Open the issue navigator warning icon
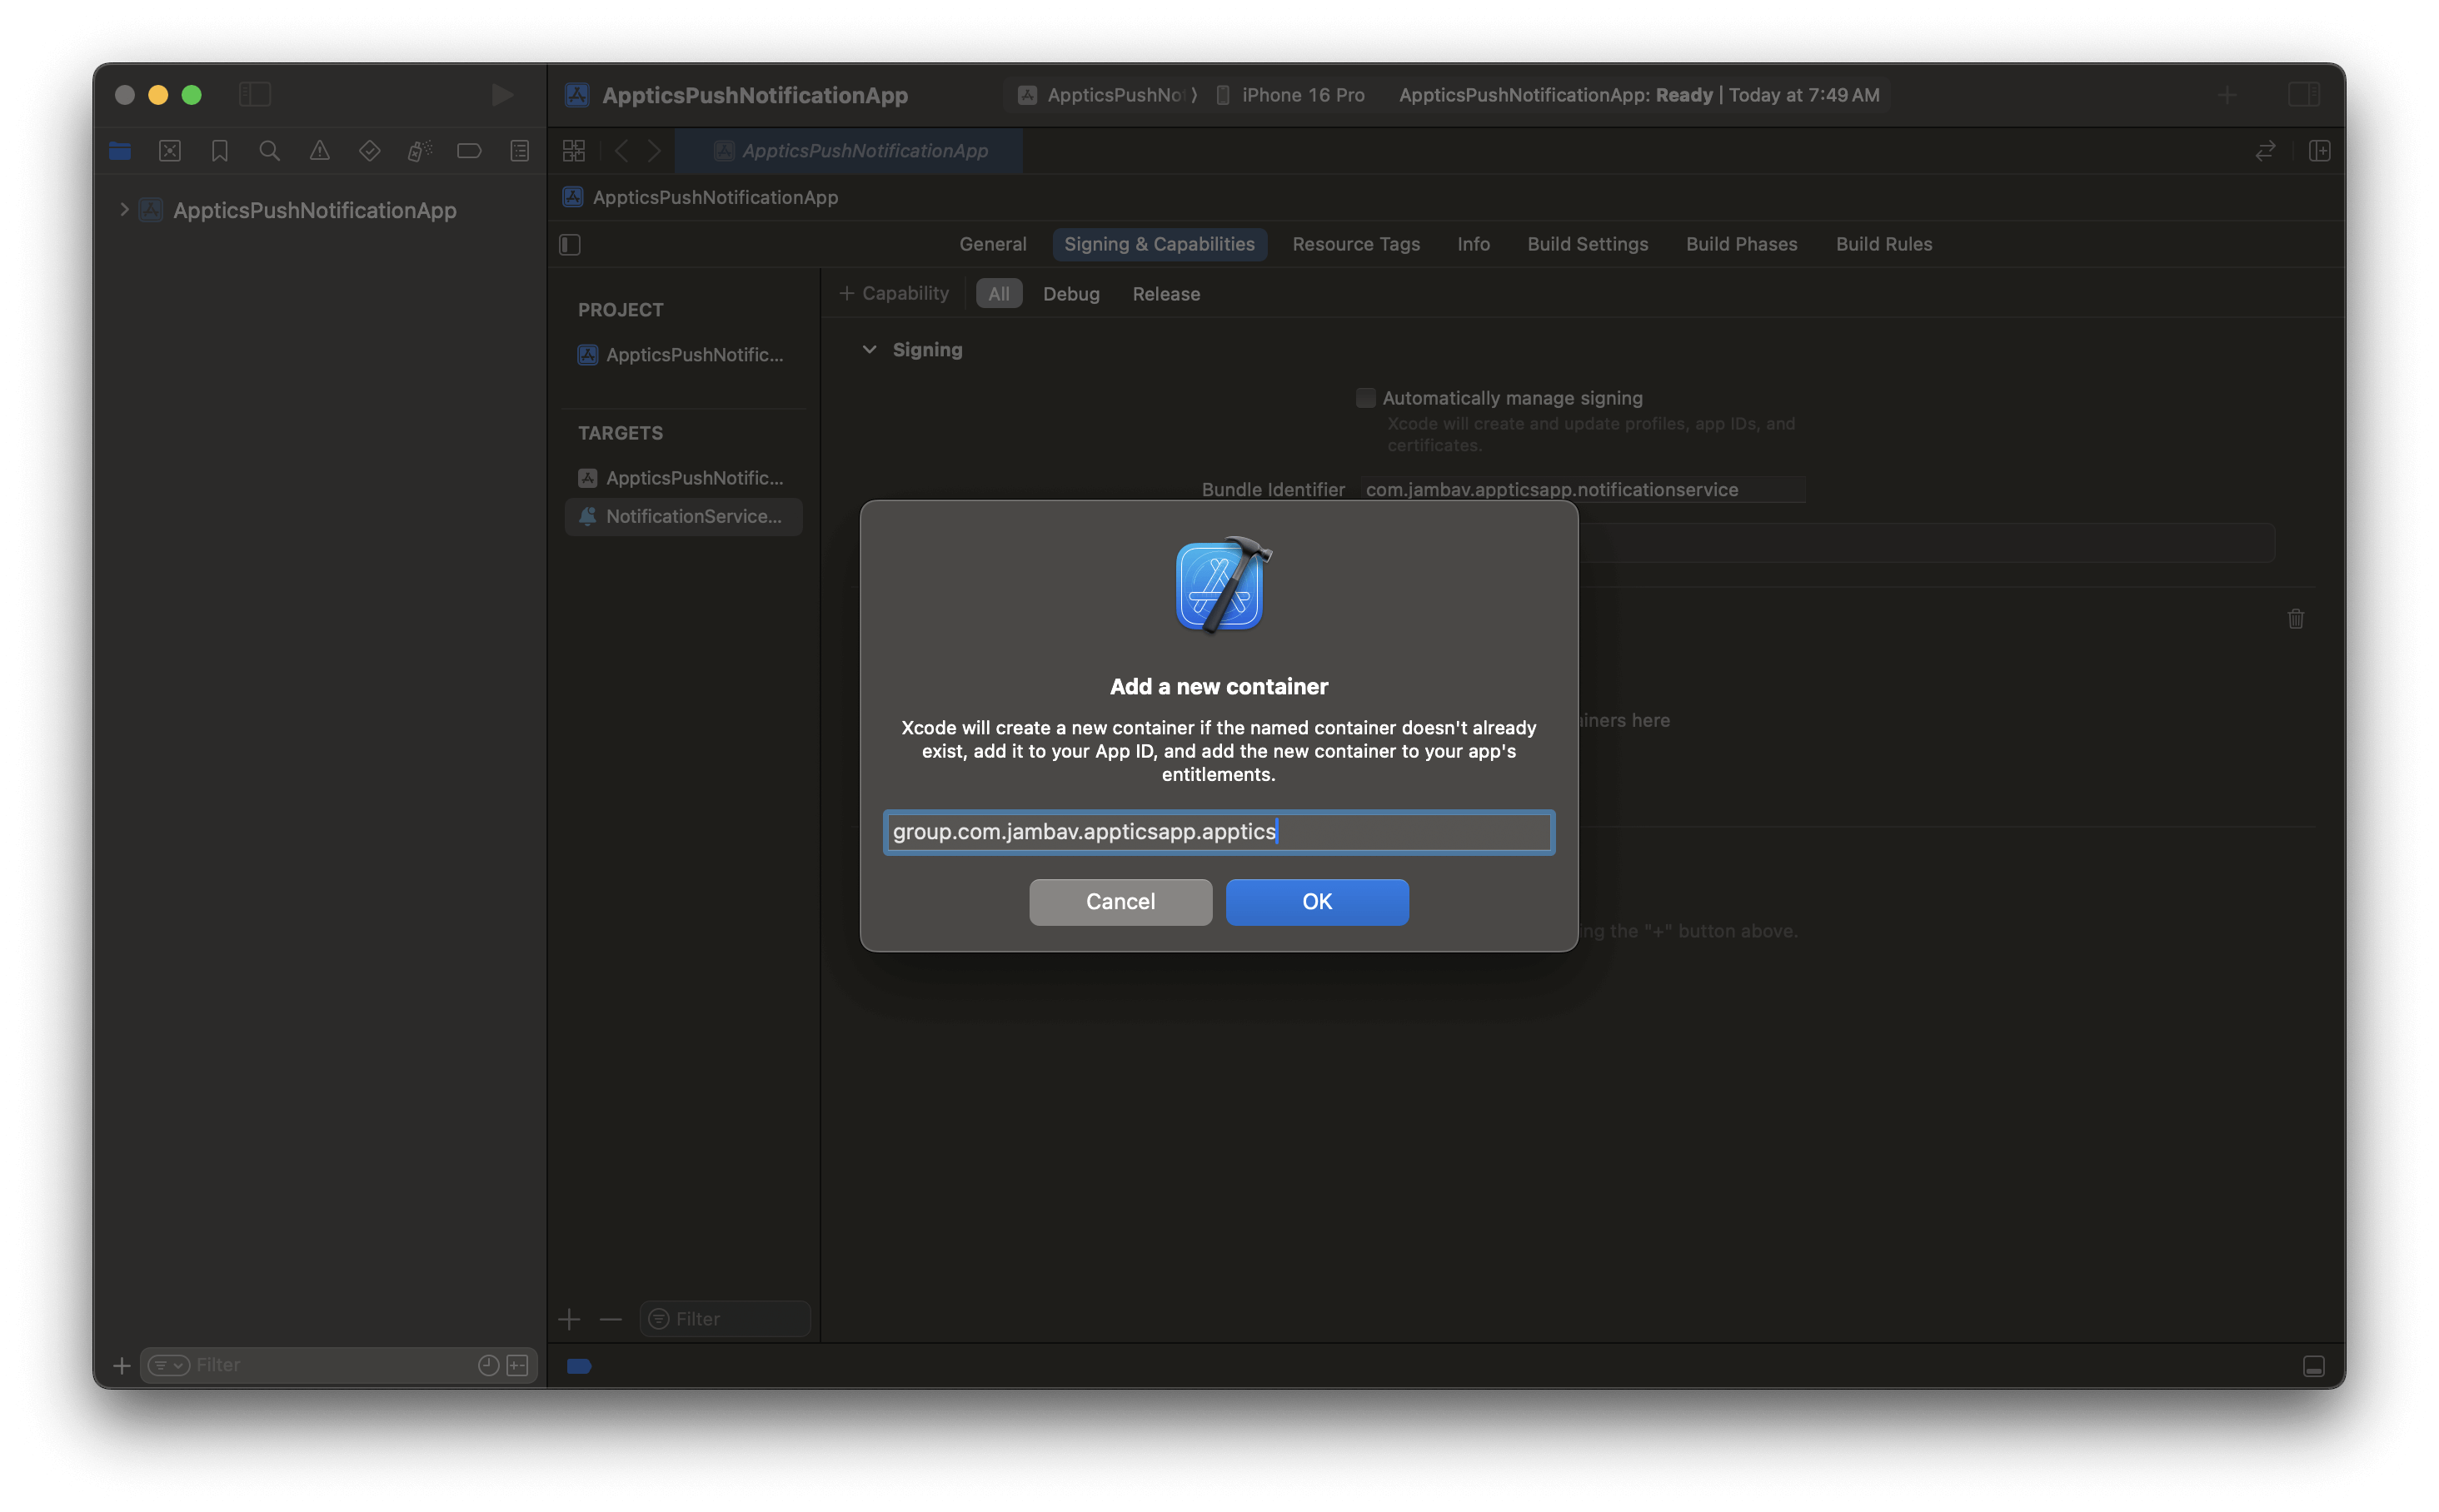The image size is (2439, 1512). coord(319,151)
